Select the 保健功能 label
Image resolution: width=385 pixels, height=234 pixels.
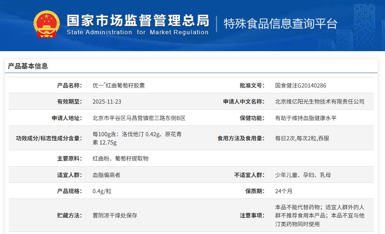pos(252,118)
